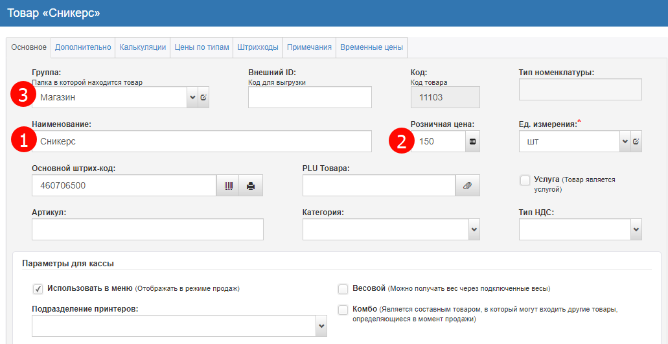668x344 pixels.
Task: Click the Артикул text field
Action: [147, 229]
